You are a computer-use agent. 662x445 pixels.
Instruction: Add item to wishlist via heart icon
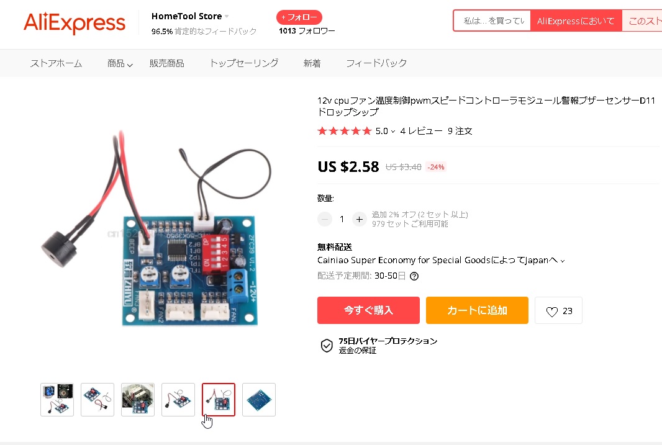(x=552, y=312)
